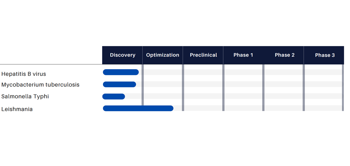Viewport: 350px width, 166px height.
Task: Click Salmonella Typhi row's Phase 1 cell
Action: point(243,96)
